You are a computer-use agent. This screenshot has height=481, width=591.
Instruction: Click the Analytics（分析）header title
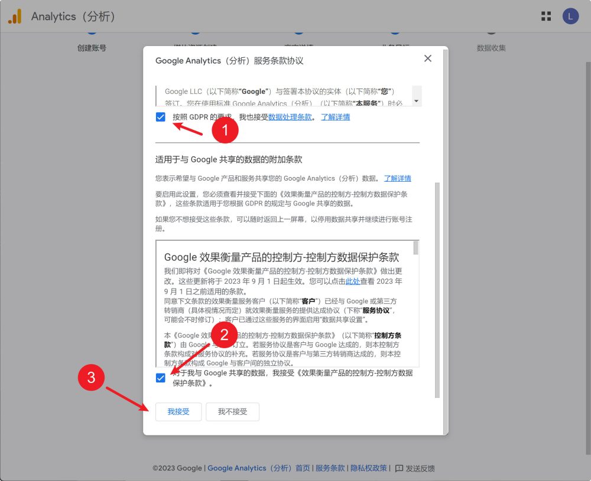click(73, 17)
